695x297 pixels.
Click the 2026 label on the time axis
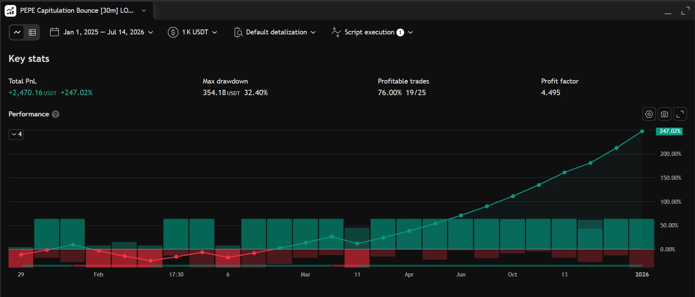642,275
